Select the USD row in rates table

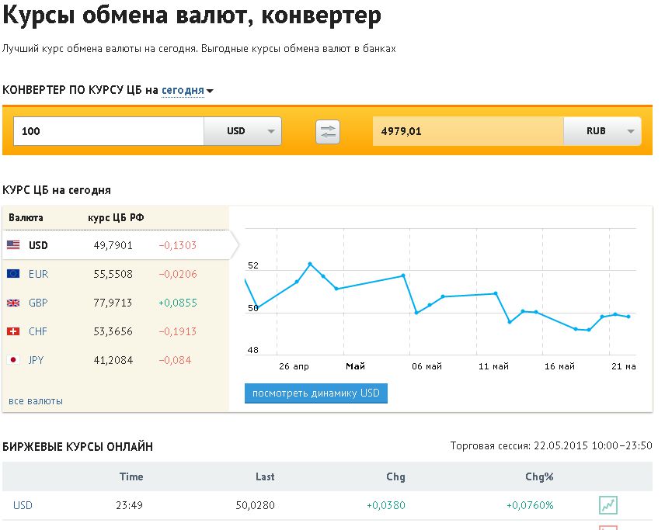click(x=116, y=245)
